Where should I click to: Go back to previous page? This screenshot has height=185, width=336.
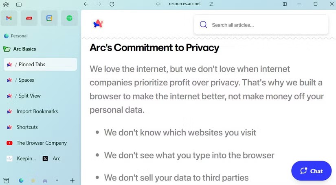point(86,4)
